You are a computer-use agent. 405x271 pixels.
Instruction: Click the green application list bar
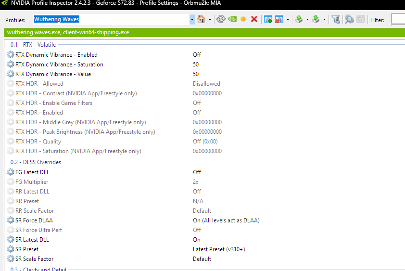pos(204,32)
